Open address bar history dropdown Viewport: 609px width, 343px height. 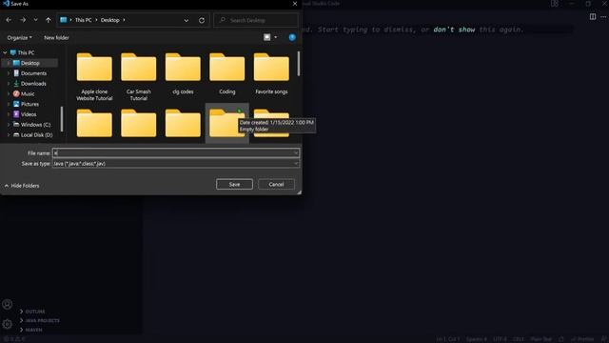pyautogui.click(x=187, y=20)
